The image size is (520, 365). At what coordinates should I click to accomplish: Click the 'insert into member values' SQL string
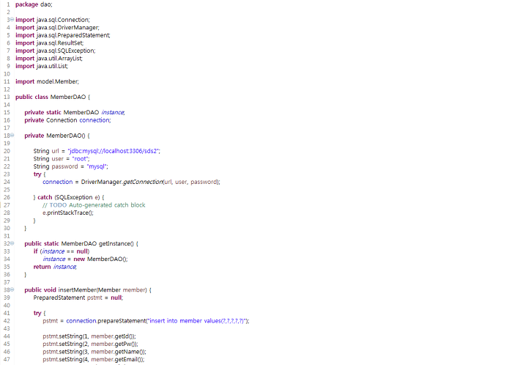coord(197,321)
